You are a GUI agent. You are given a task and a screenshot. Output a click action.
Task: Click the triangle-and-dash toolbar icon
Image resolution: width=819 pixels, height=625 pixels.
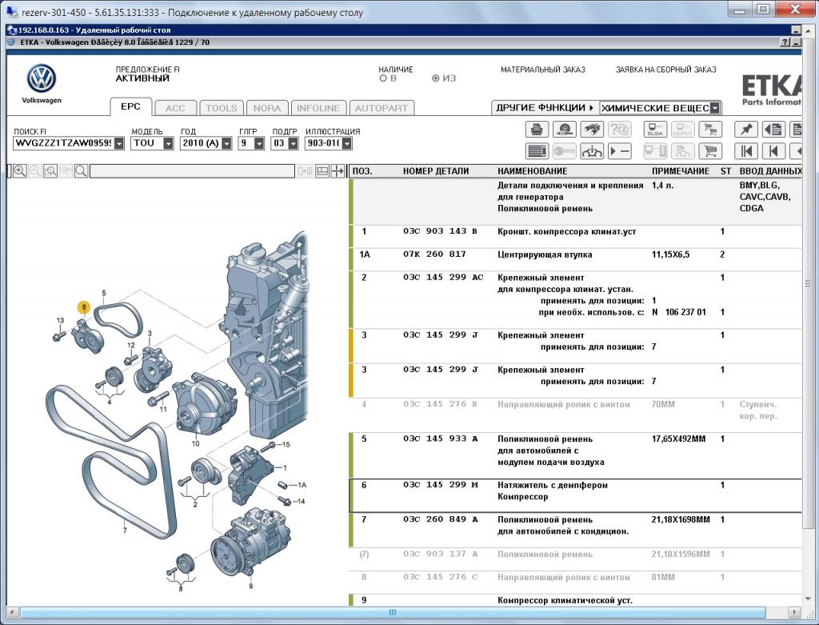pyautogui.click(x=620, y=151)
